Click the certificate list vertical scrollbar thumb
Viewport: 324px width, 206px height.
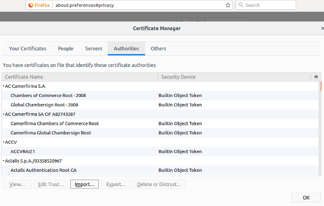click(321, 86)
